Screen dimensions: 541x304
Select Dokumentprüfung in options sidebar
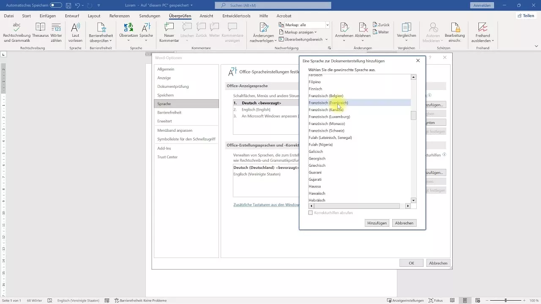(173, 87)
